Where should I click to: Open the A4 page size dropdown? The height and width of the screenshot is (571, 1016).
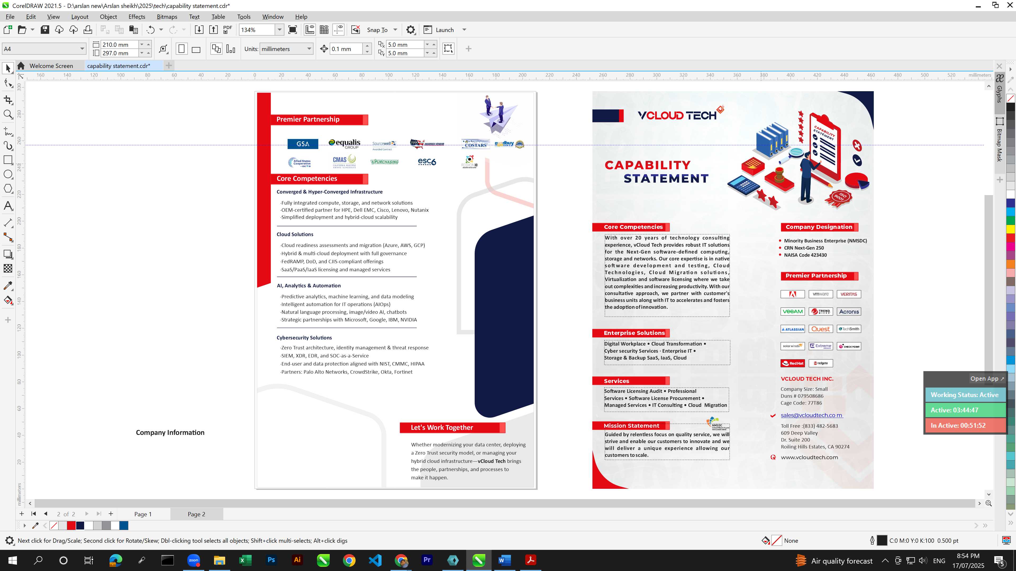(x=82, y=49)
